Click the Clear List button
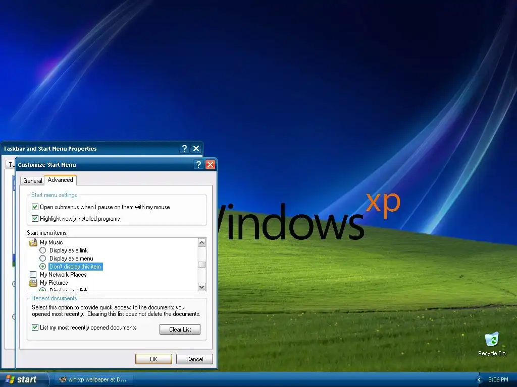 [180, 330]
